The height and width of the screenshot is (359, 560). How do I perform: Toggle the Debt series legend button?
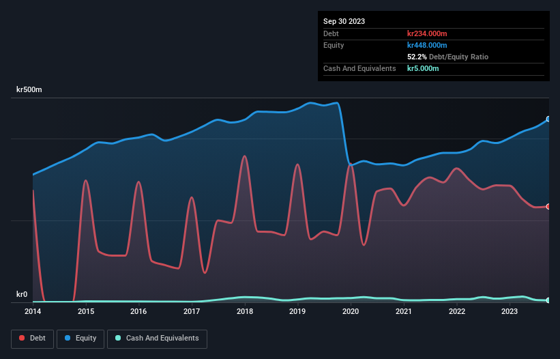coord(32,339)
